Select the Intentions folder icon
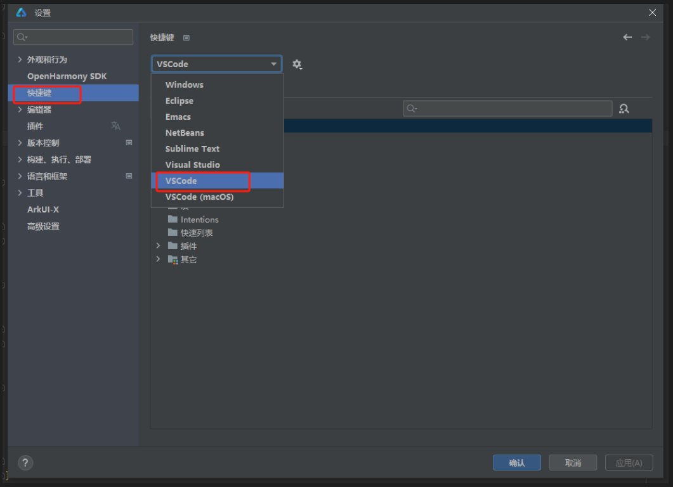 point(173,219)
